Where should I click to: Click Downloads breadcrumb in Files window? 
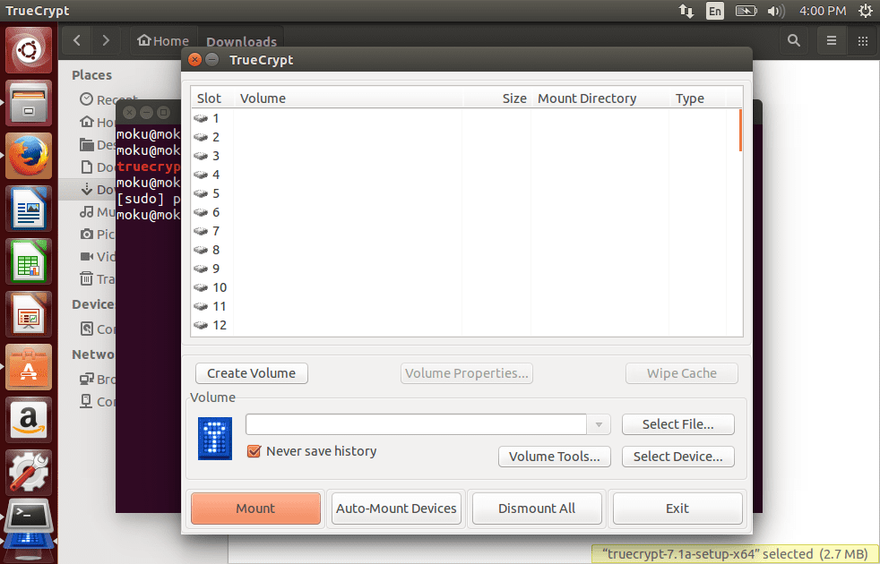pyautogui.click(x=241, y=41)
